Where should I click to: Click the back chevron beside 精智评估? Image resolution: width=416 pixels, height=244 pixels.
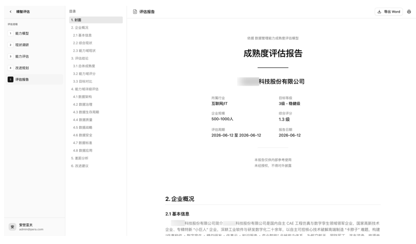click(x=10, y=12)
